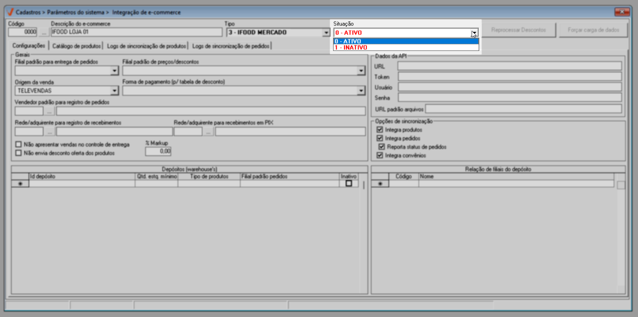The image size is (638, 317).
Task: Select 1 - INATIVO from Situação list
Action: (406, 48)
